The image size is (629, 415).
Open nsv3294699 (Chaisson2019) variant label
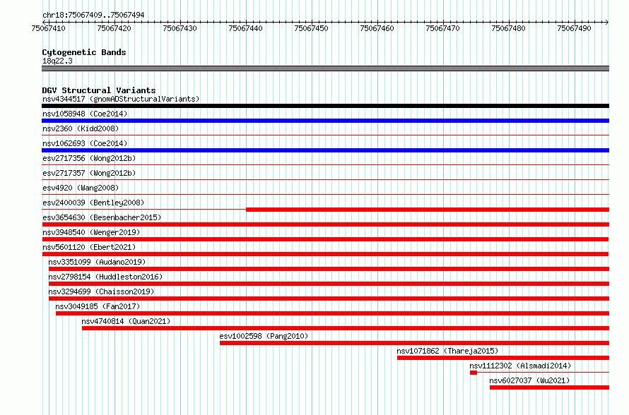click(102, 291)
